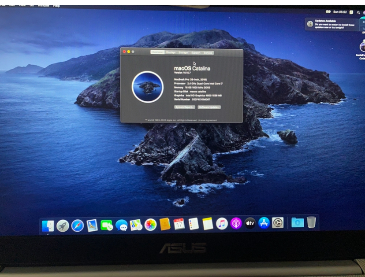Open Music app in the dock
365x277 pixels.
tap(222, 224)
